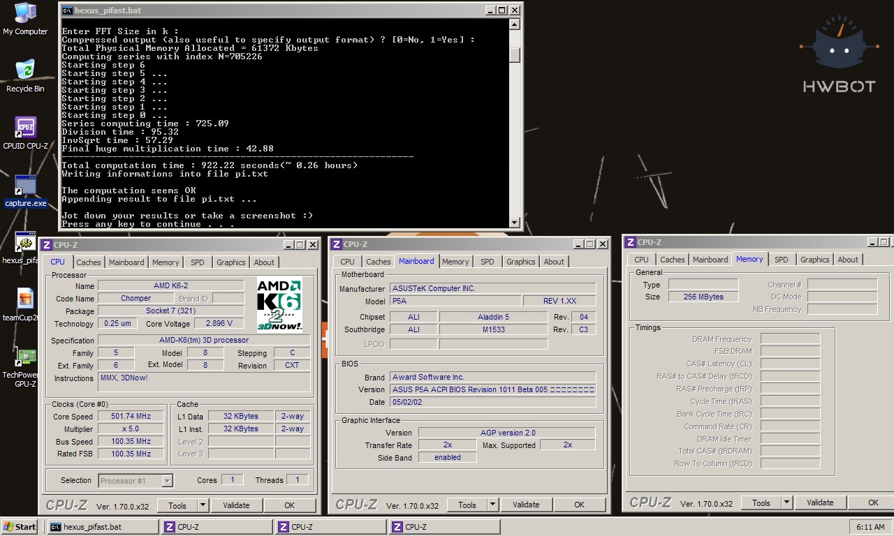Activate second CPU-Z taskbar button
894x536 pixels.
330,527
